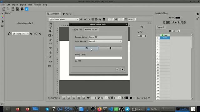Image resolution: width=200 pixels, height=112 pixels.
Task: Toggle the pencil smoothness checkbox
Action: (138, 32)
